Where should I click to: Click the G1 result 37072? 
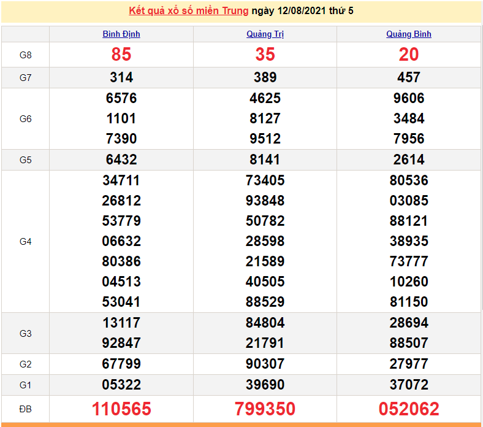(x=409, y=385)
